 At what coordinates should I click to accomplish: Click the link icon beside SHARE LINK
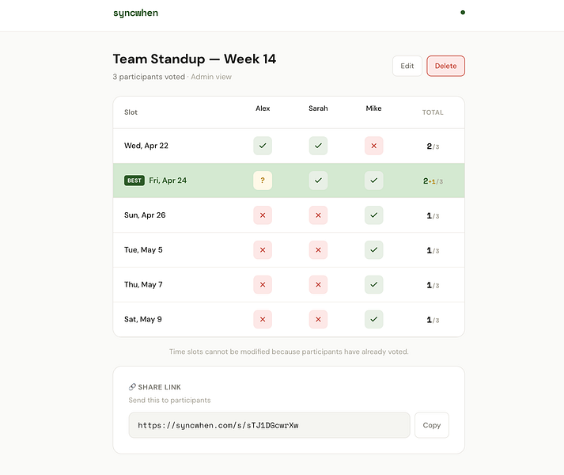point(132,387)
